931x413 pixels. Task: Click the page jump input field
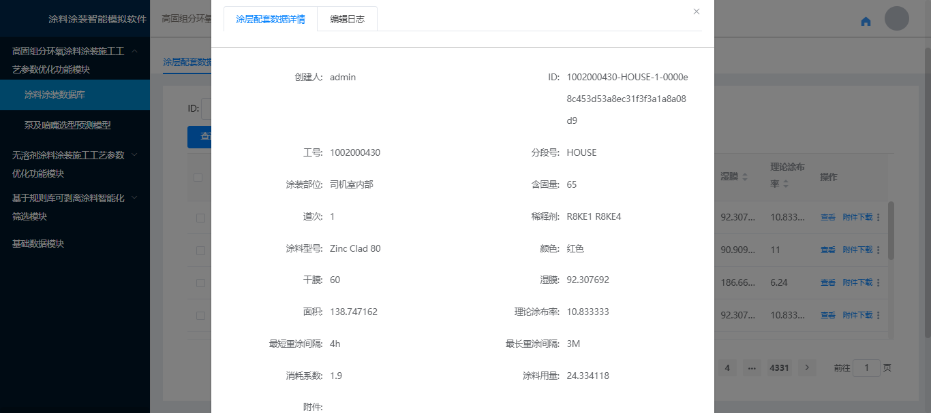[866, 368]
